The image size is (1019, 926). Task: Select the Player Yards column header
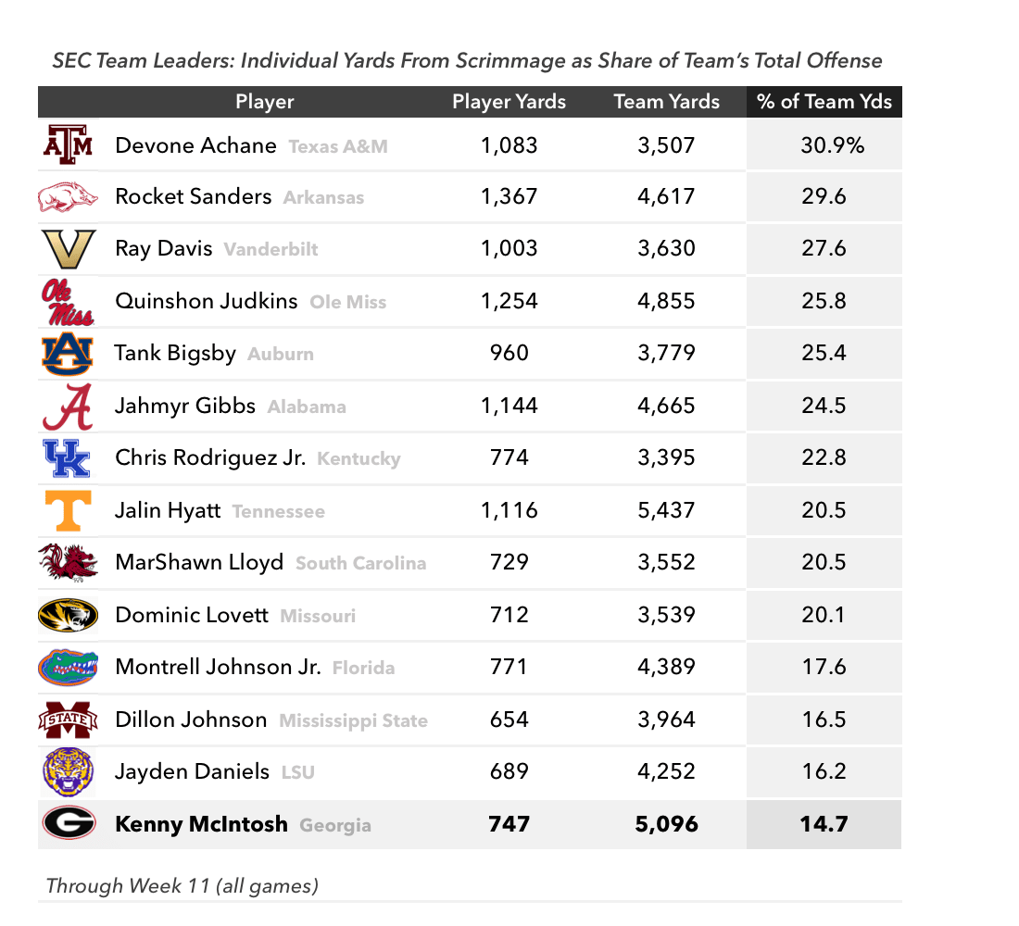coord(509,102)
